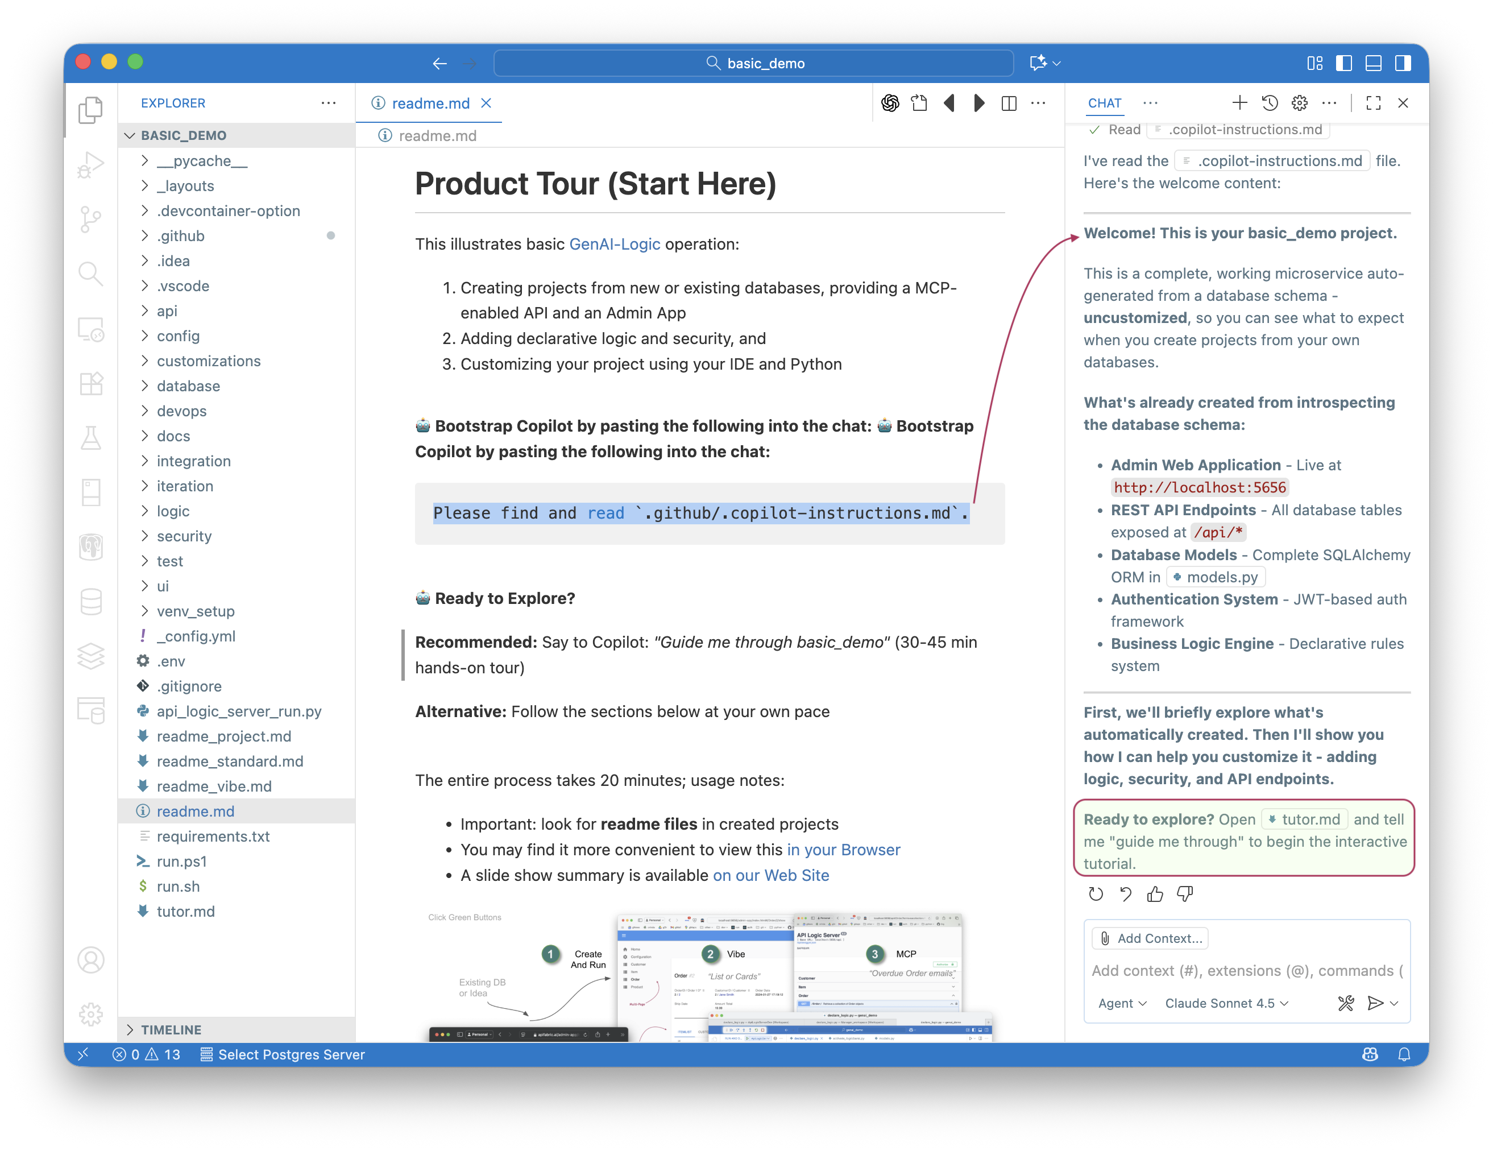Open the Search view icon
The height and width of the screenshot is (1151, 1493).
pos(90,274)
